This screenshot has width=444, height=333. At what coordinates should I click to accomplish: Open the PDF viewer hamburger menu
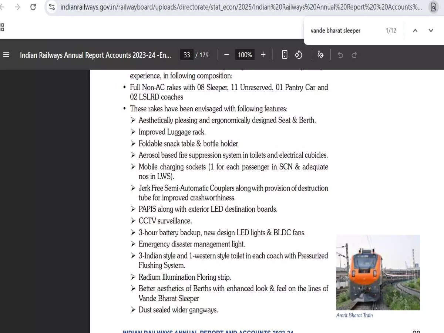(x=6, y=54)
